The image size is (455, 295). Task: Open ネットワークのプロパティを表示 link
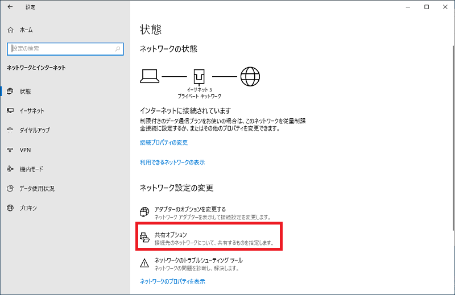pos(172,281)
